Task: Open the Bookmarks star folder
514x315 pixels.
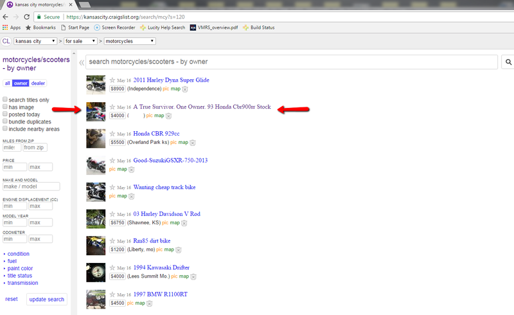Action: [x=40, y=28]
